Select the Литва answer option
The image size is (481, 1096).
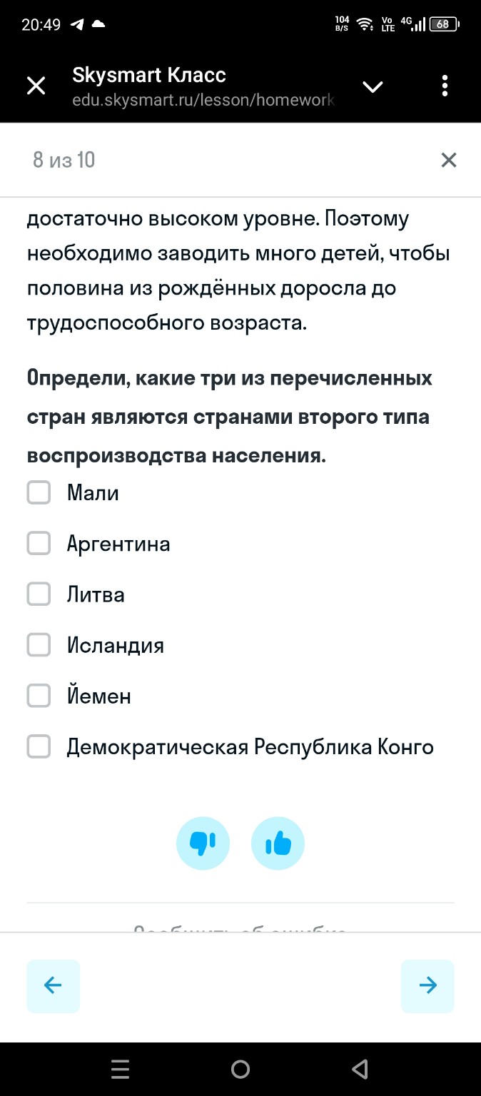pyautogui.click(x=38, y=594)
